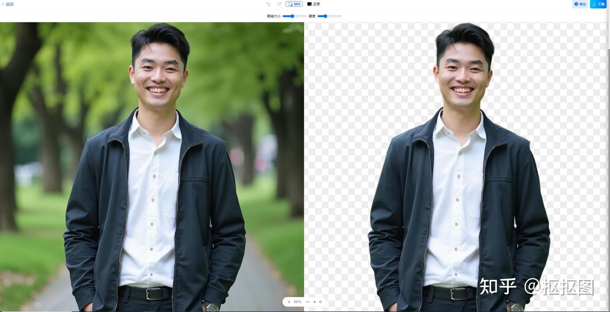
Task: Click the 擦除 label in the toolbar
Action: pyautogui.click(x=297, y=4)
